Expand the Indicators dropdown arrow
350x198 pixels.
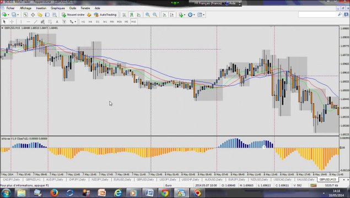tap(185, 15)
